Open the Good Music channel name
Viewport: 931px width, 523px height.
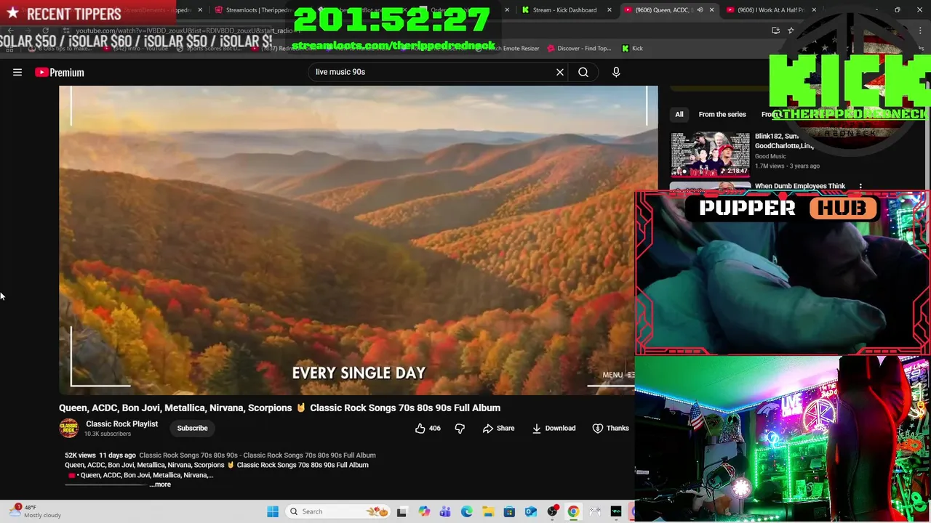click(770, 156)
